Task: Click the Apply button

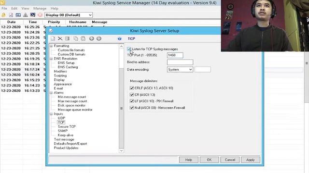Action: (x=251, y=160)
